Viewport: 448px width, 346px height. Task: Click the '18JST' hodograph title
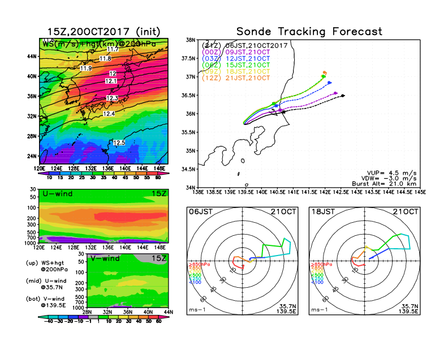(323, 212)
